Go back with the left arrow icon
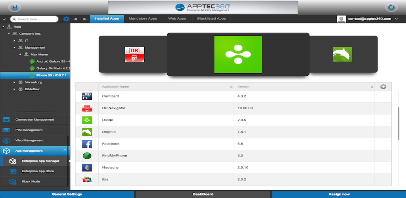Viewport: 406px width, 198px height. (75, 19)
